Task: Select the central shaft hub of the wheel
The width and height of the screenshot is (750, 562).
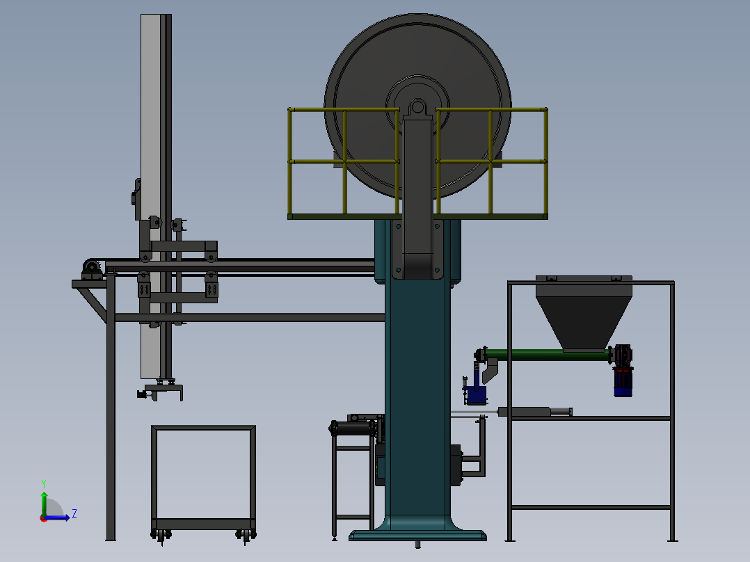Action: point(417,106)
